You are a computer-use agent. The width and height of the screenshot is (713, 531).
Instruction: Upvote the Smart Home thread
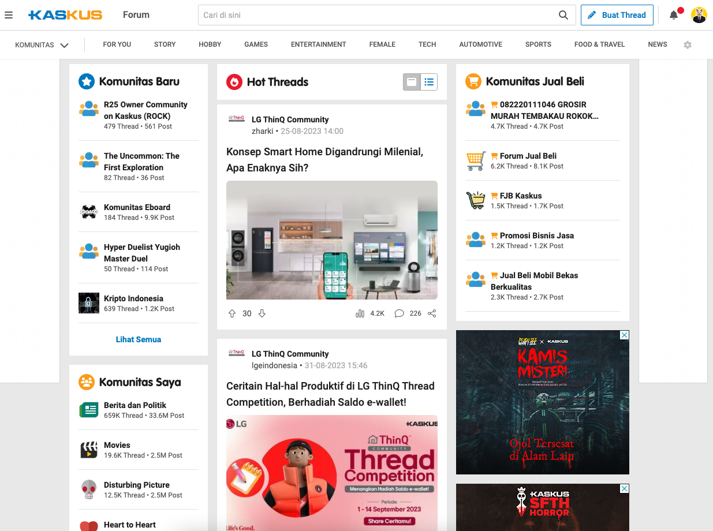click(x=232, y=313)
